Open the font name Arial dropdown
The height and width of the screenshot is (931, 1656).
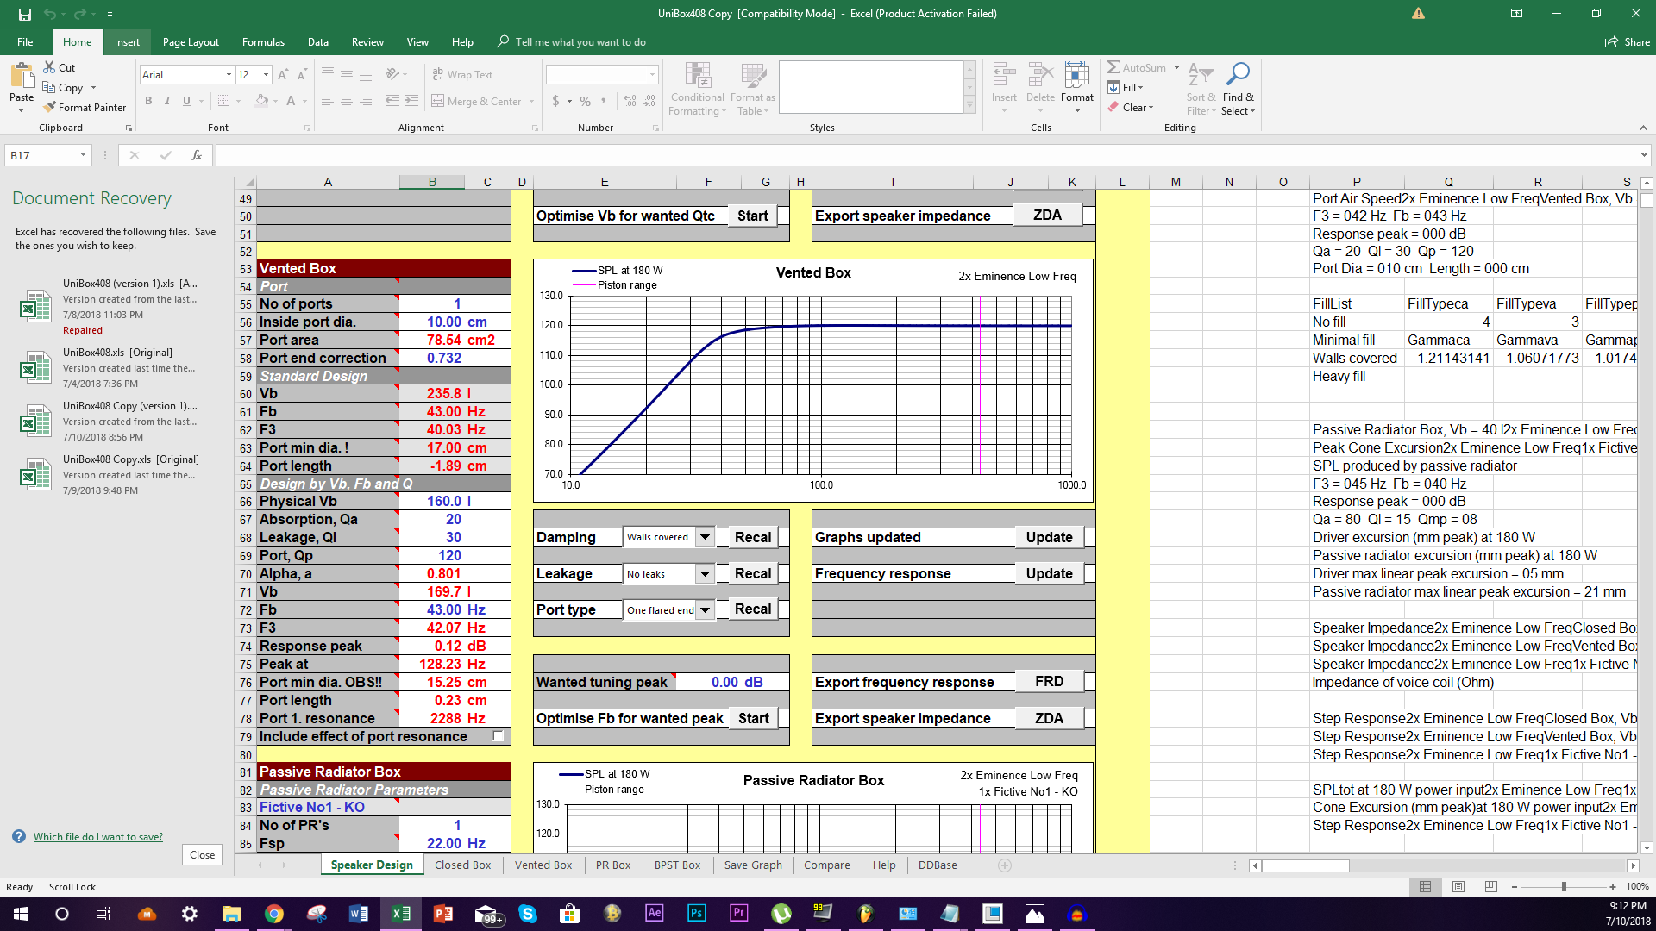click(x=229, y=75)
